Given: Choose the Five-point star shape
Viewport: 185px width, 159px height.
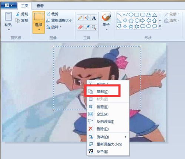Looking at the screenshot, I should (131, 26).
